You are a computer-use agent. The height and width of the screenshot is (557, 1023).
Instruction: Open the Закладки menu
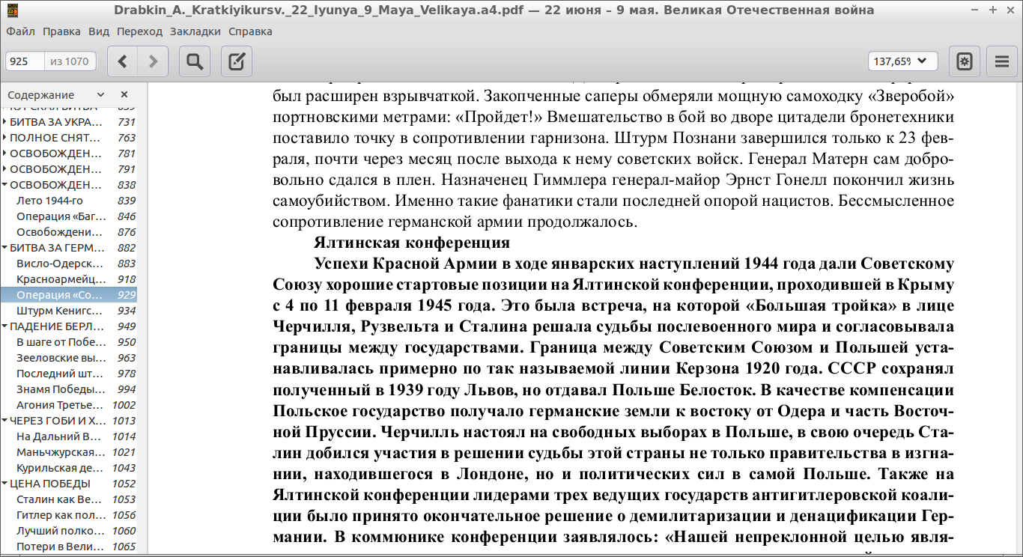(195, 31)
